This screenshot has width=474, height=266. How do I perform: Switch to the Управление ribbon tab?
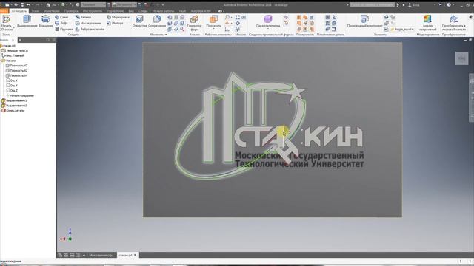[116, 11]
